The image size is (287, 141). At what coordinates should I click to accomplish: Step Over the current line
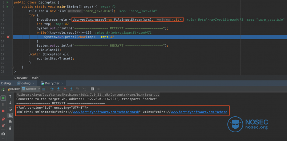coord(52,89)
